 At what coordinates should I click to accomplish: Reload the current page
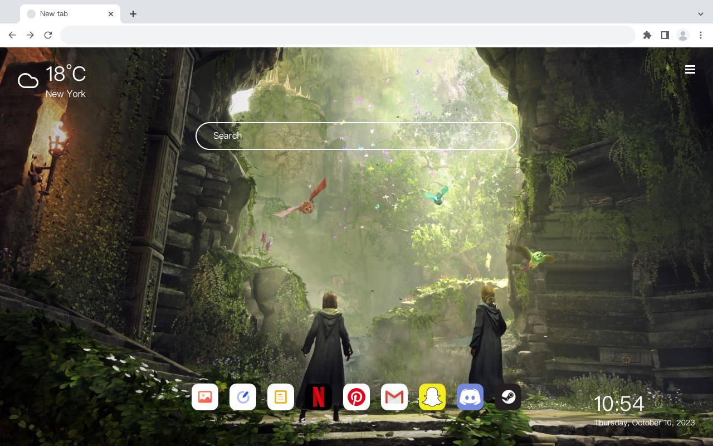48,35
